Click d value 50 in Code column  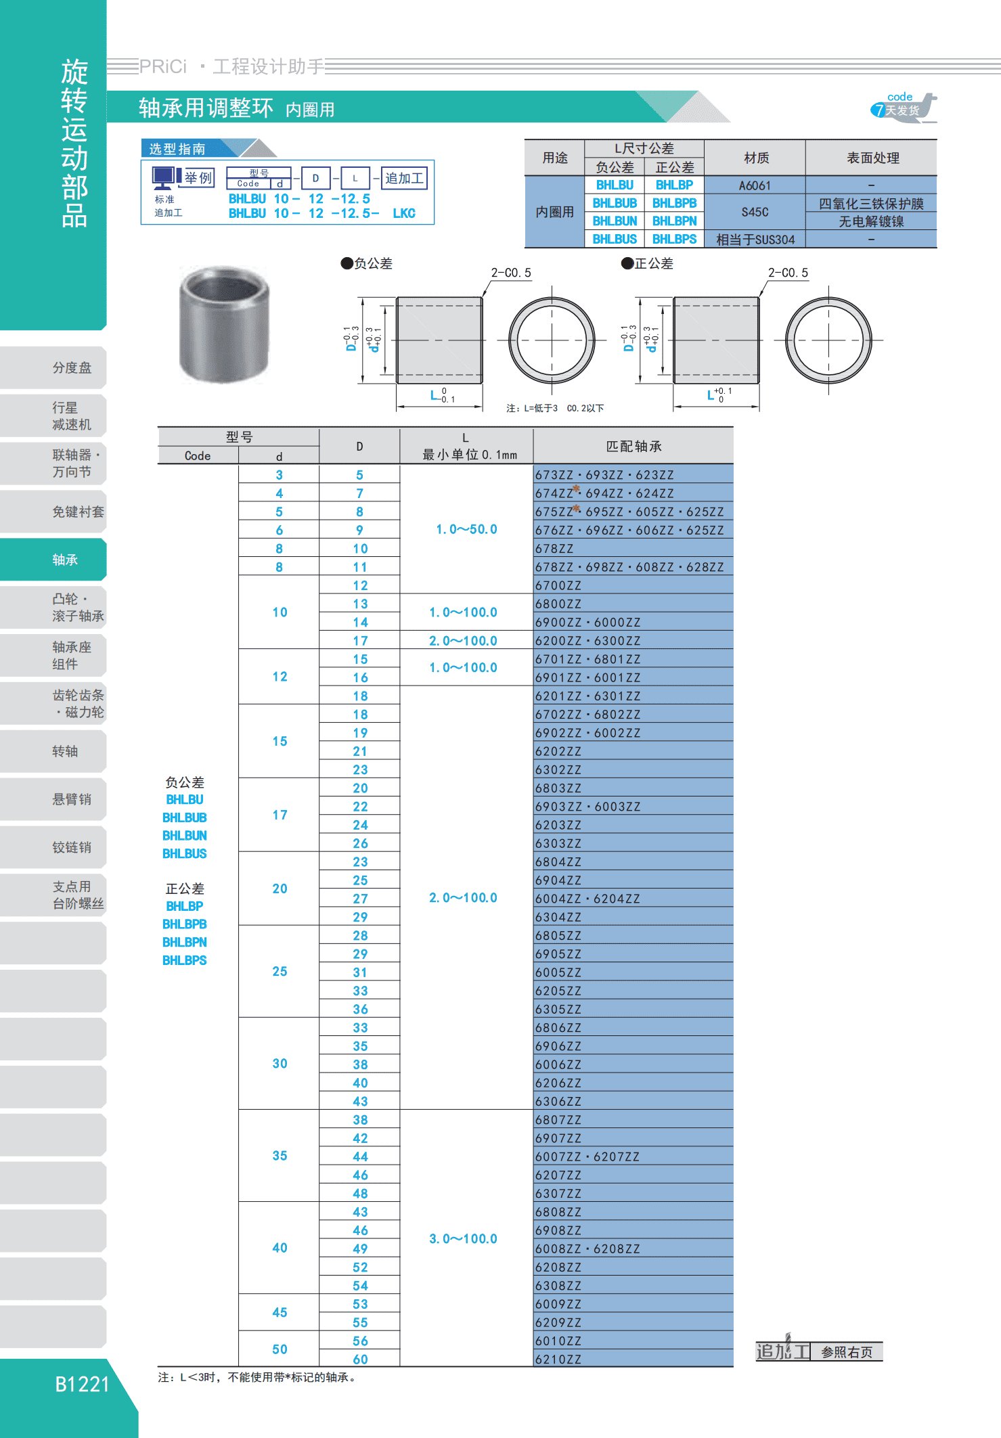click(280, 1349)
